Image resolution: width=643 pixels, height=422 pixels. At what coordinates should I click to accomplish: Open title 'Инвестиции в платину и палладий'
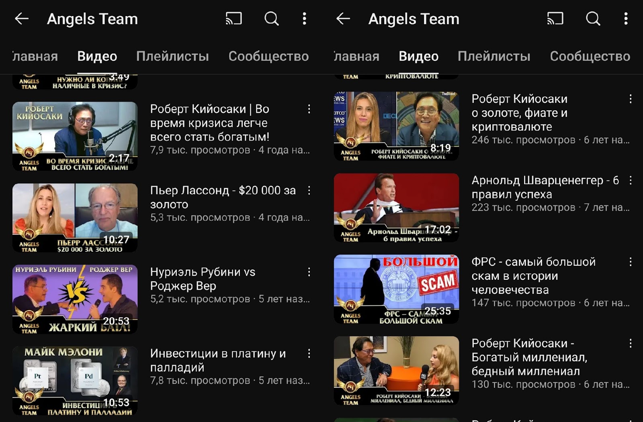point(218,360)
